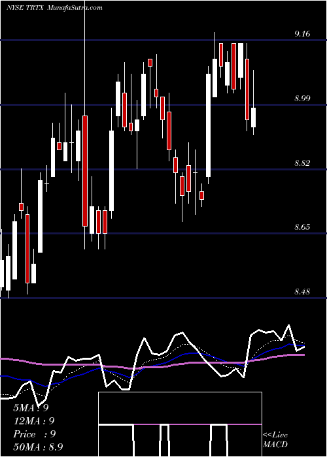This screenshot has height=457, width=327.
Task: Click the 8.99 price level label
Action: tap(302, 99)
